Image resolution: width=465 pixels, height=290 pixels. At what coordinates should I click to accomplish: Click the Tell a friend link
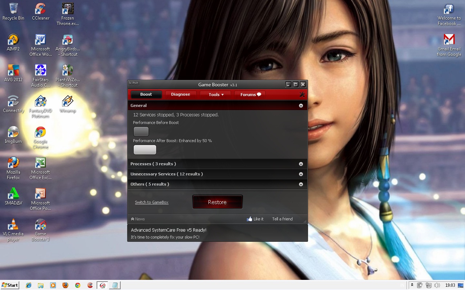click(x=282, y=219)
